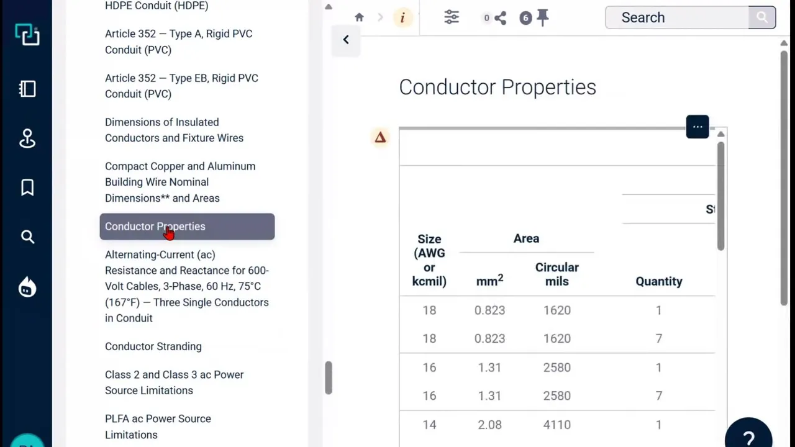
Task: Click scroll-up arrow of the table scrollbar
Action: pyautogui.click(x=720, y=134)
